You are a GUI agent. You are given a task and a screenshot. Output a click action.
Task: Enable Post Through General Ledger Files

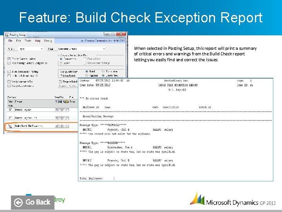click(9, 63)
